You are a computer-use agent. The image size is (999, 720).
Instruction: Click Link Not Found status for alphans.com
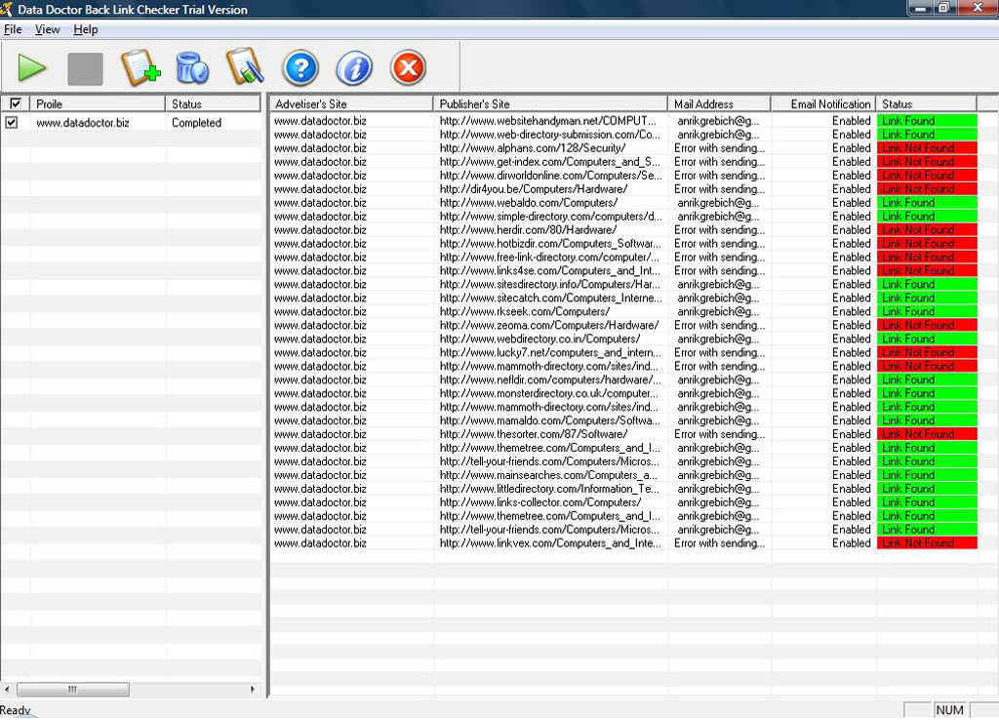927,148
